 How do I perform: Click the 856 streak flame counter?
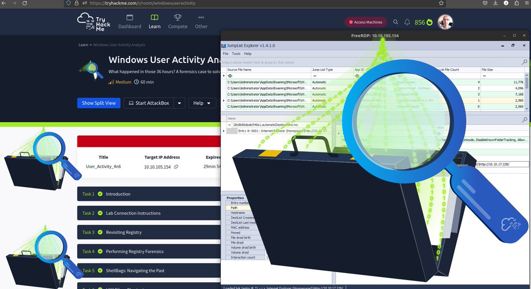point(423,22)
